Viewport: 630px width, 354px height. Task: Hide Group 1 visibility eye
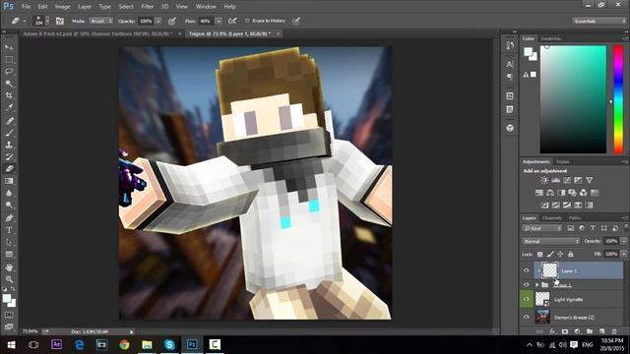pyautogui.click(x=527, y=285)
